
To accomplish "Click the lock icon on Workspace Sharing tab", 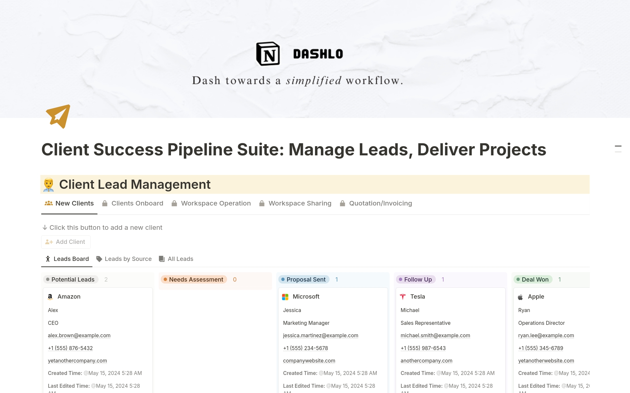I will [262, 203].
